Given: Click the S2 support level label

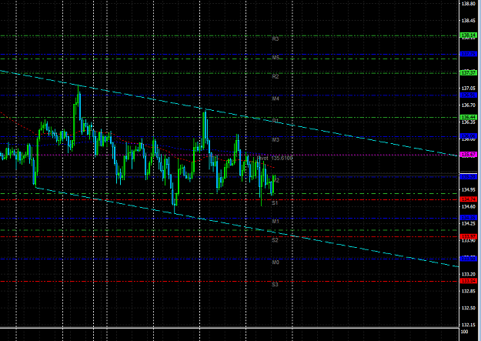Looking at the screenshot, I should 275,240.
